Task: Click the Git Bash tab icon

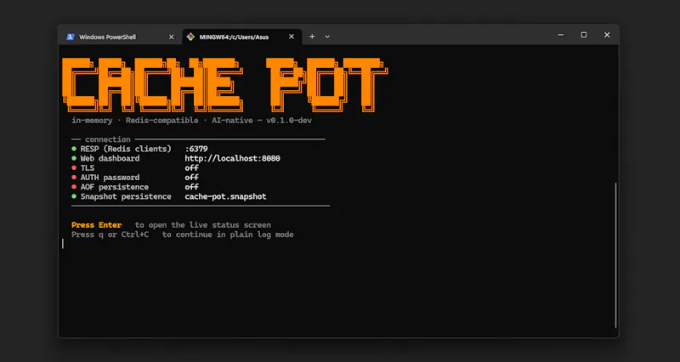Action: pyautogui.click(x=190, y=37)
